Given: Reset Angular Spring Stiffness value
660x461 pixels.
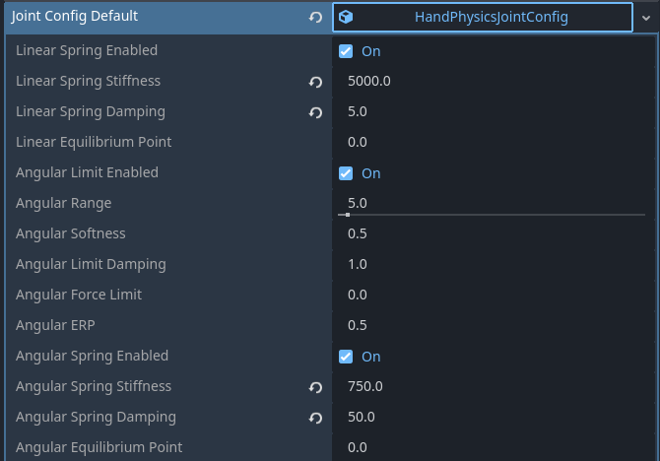Looking at the screenshot, I should coord(315,387).
